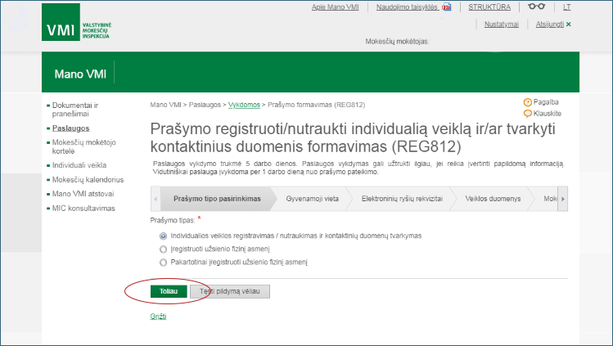
Task: Click the Klauskite speech bubble icon
Action: 527,114
